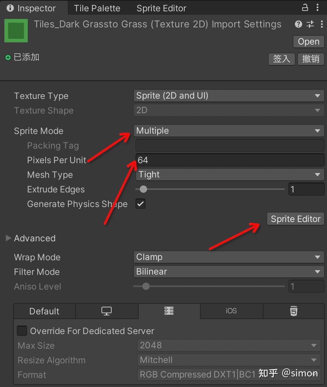Select the WebGL HTML5 platform icon
Image resolution: width=327 pixels, height=387 pixels.
pyautogui.click(x=294, y=311)
